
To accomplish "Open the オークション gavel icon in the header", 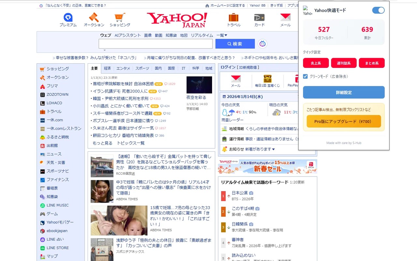I will point(94,17).
